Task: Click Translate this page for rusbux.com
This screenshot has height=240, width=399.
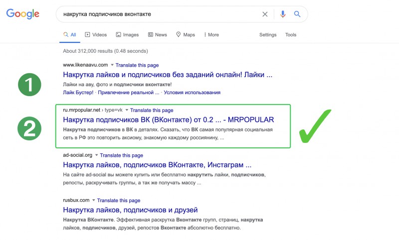Action: click(119, 200)
